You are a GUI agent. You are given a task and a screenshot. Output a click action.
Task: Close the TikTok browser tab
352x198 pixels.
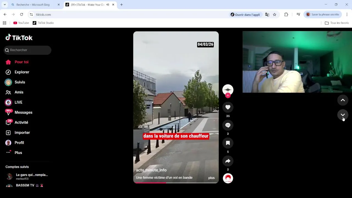coord(113,5)
